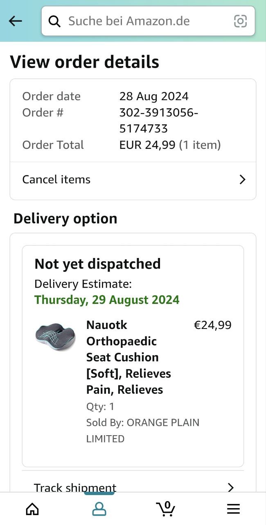
Task: Click the seller ORANGE PLAIN LIMITED
Action: (142, 430)
